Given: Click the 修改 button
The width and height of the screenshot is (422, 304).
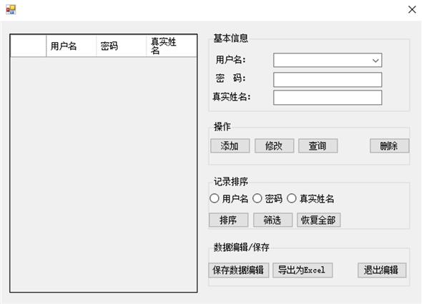Looking at the screenshot, I should coord(274,146).
